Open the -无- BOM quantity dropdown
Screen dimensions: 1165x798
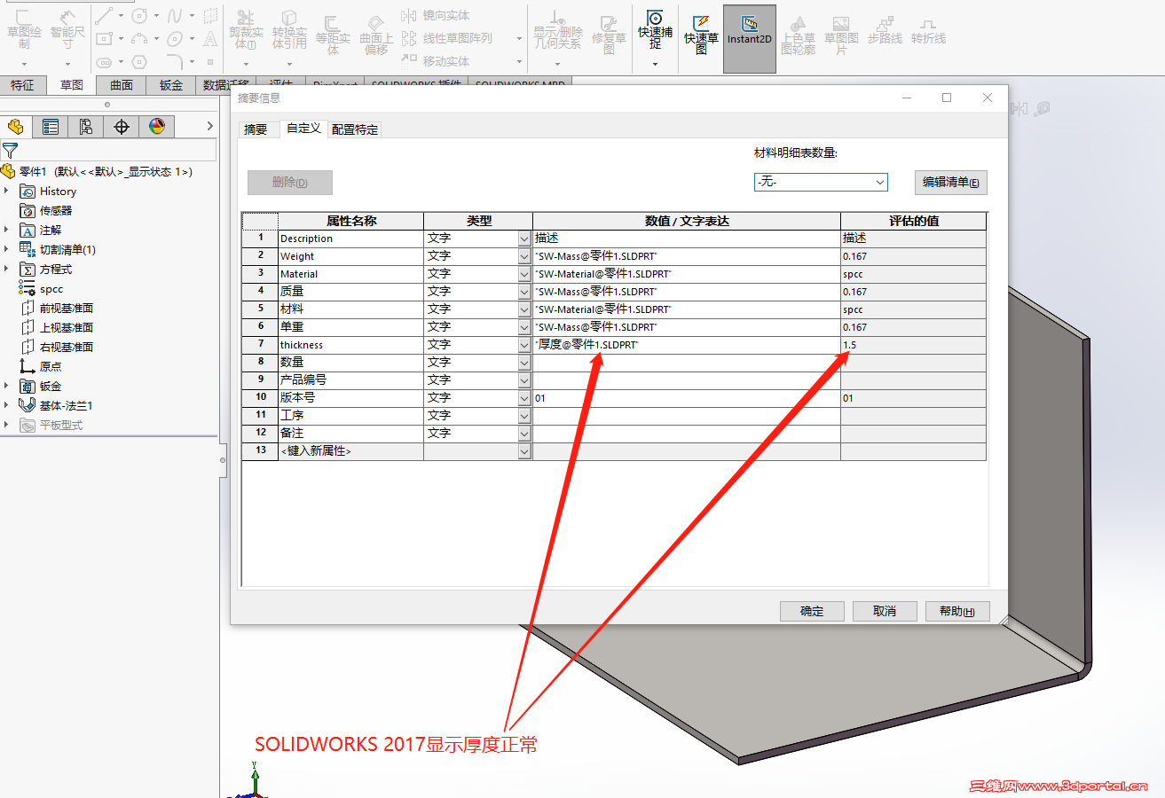(x=883, y=182)
